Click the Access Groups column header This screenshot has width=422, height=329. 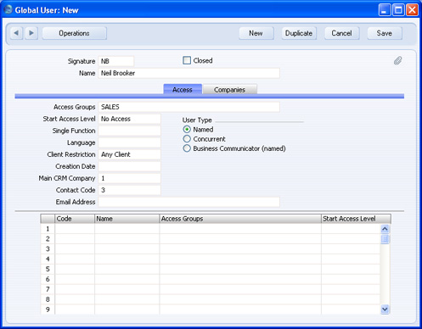(x=240, y=219)
